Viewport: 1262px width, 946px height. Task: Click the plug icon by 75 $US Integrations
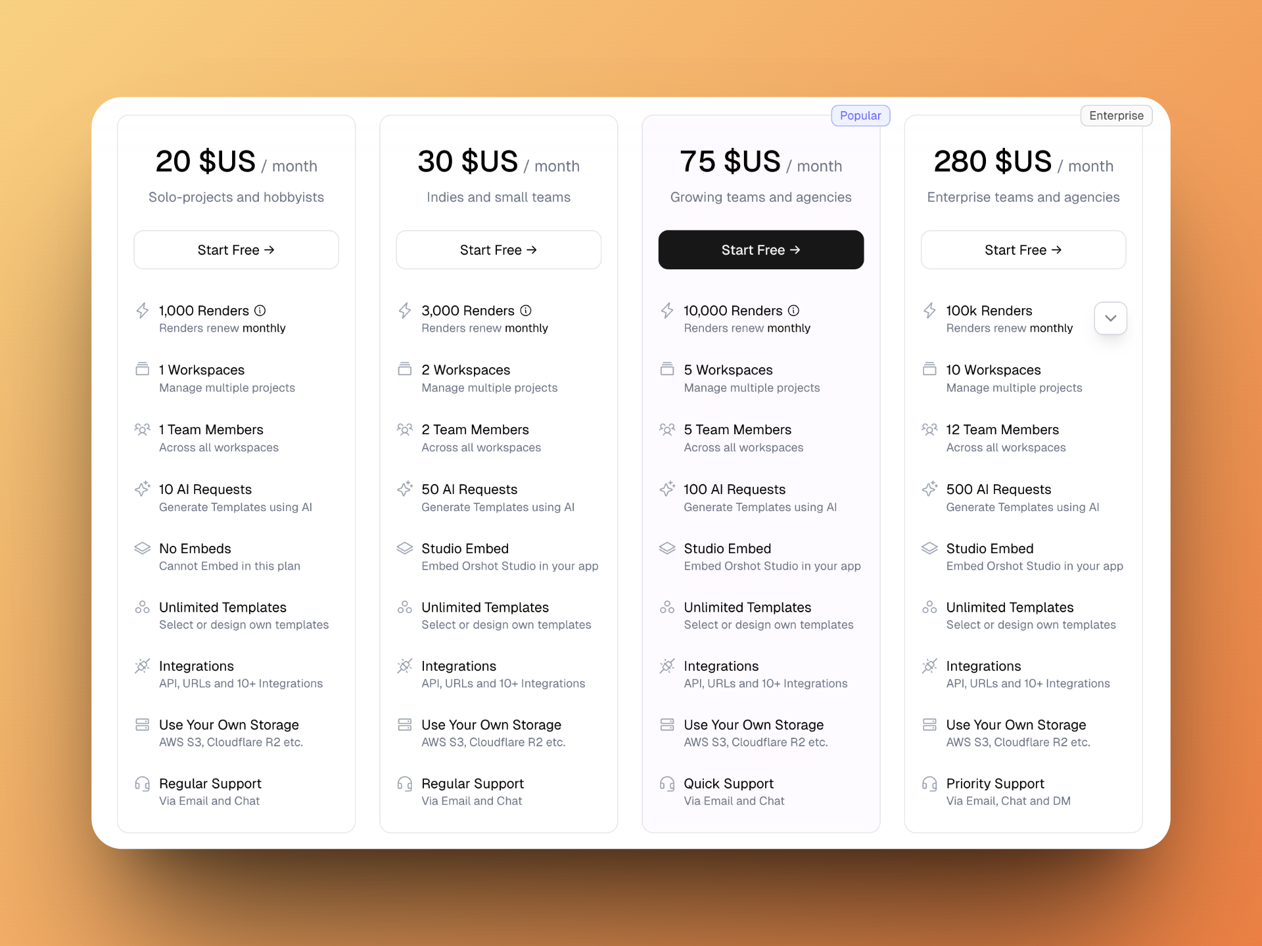pyautogui.click(x=667, y=666)
